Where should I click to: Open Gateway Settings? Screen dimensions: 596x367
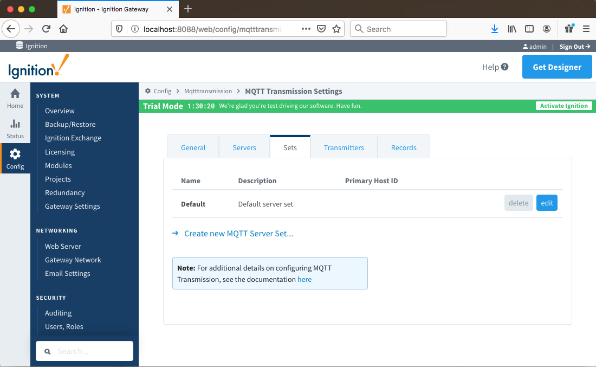[x=72, y=207]
